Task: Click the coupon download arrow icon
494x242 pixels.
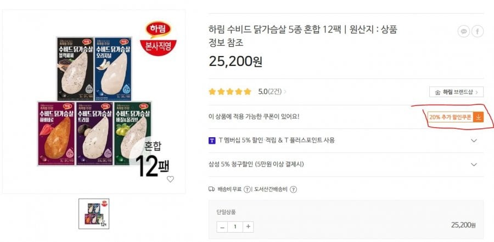Action: coord(478,117)
